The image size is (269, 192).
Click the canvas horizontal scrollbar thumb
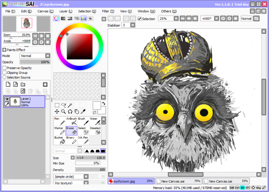pos(185,174)
